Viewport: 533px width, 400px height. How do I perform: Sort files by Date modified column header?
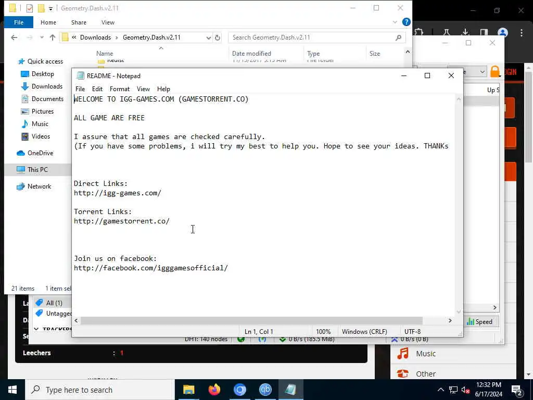tap(251, 54)
